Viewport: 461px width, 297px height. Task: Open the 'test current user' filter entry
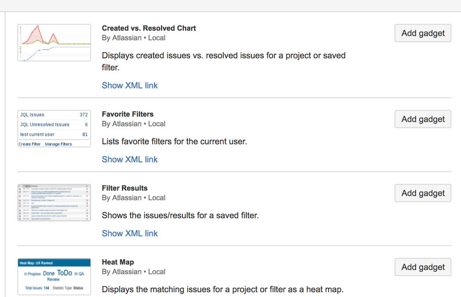point(37,134)
